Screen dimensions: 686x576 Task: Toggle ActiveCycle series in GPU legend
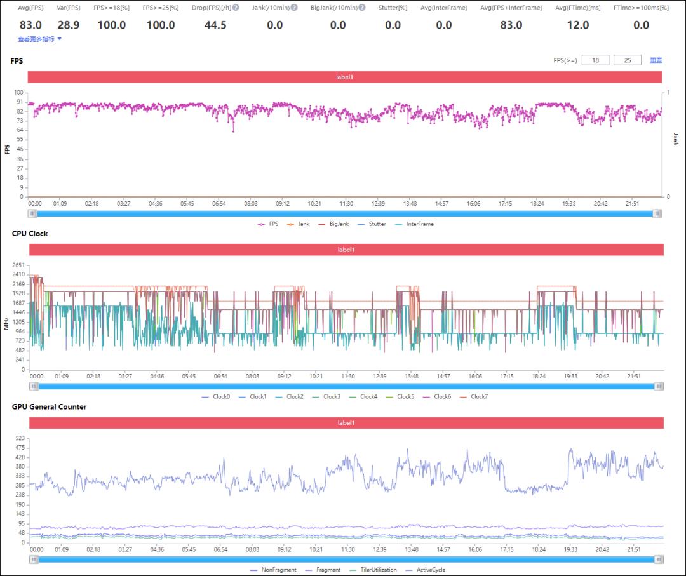[426, 570]
